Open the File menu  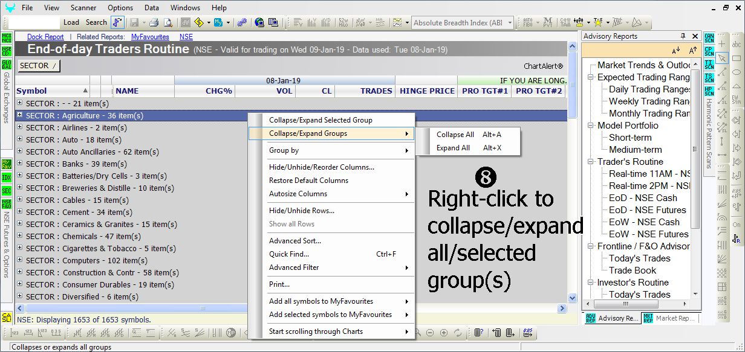click(27, 8)
